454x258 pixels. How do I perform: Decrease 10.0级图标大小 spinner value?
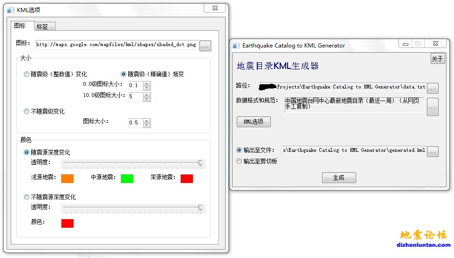pyautogui.click(x=146, y=99)
